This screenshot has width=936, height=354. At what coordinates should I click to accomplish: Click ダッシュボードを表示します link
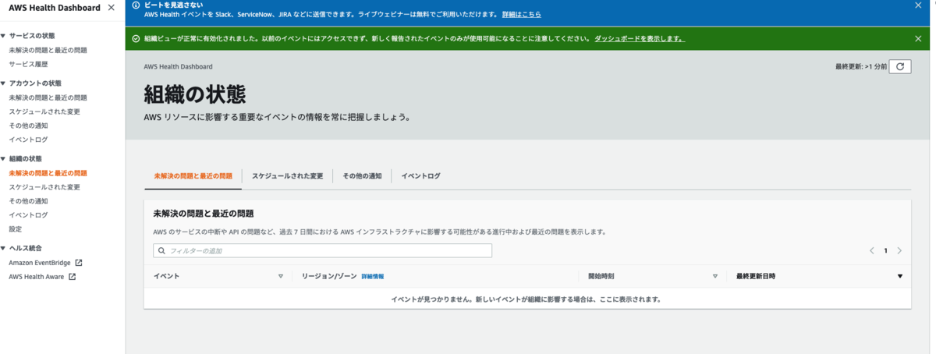pyautogui.click(x=640, y=38)
